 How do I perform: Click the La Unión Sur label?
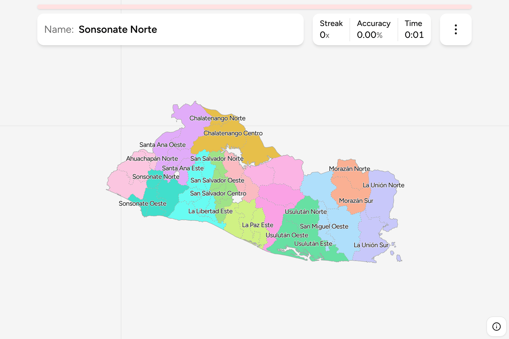click(371, 245)
